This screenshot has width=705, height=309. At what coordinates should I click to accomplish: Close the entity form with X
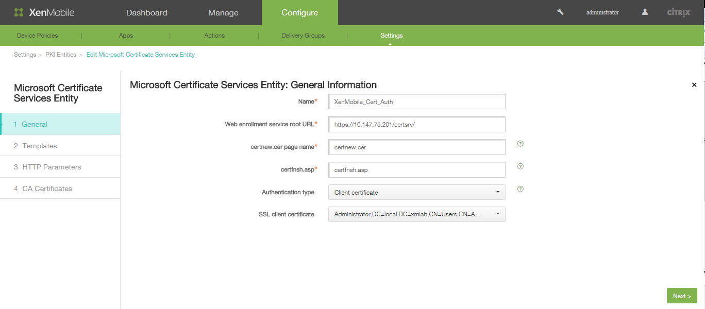coord(694,85)
